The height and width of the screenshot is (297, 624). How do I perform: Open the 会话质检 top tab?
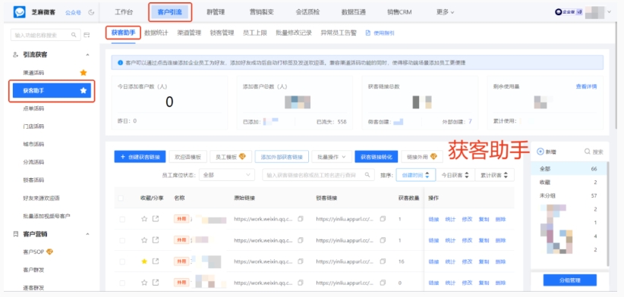click(307, 12)
